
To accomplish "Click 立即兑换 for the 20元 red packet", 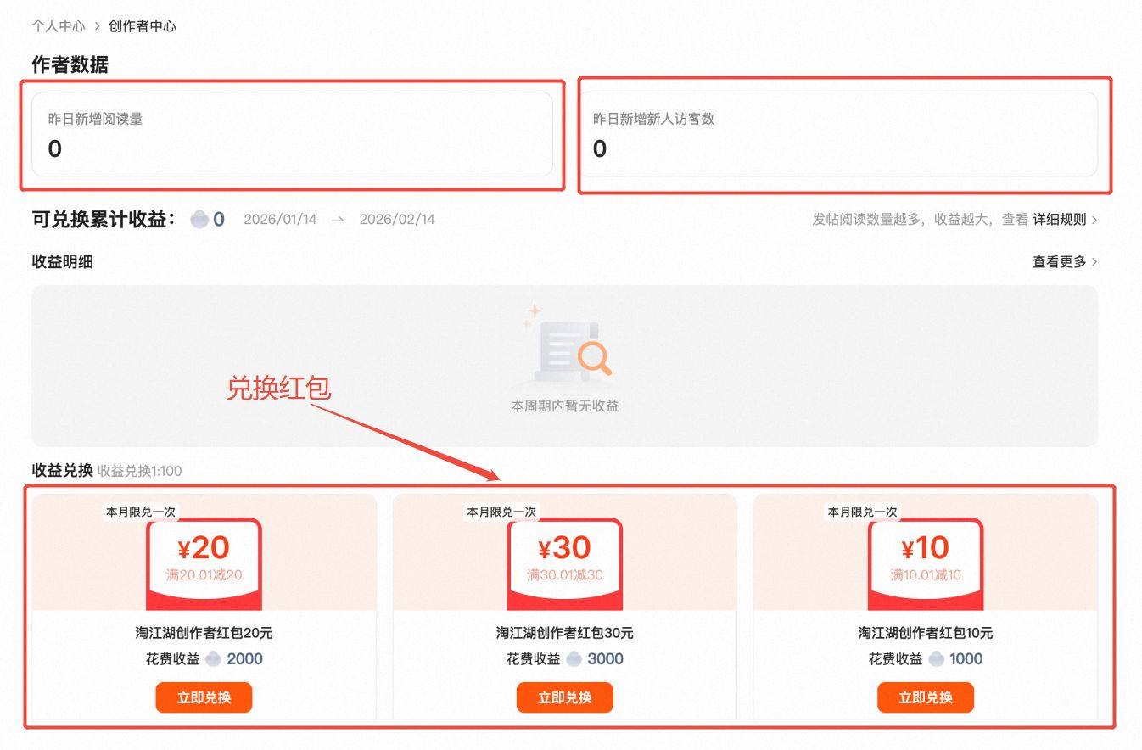I will tap(203, 697).
